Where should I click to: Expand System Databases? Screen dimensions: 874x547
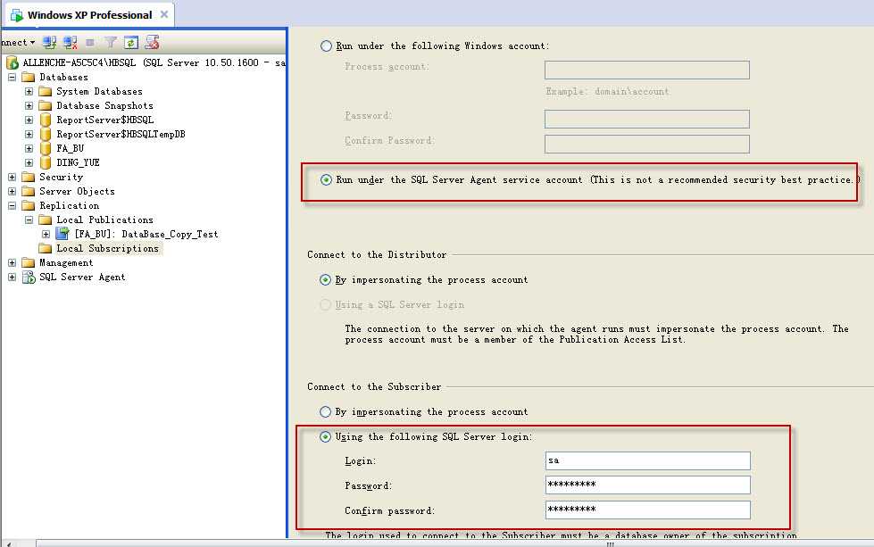coord(29,91)
